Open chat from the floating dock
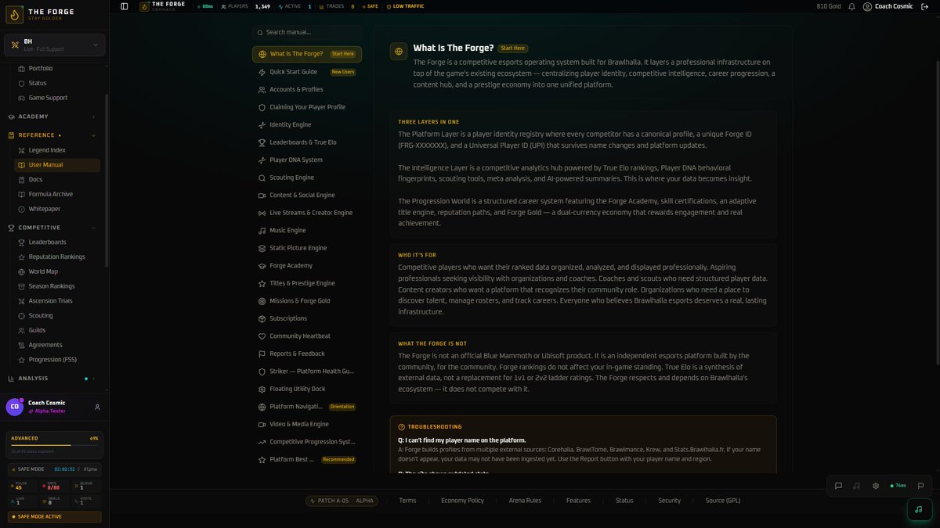Image resolution: width=940 pixels, height=528 pixels. click(838, 486)
